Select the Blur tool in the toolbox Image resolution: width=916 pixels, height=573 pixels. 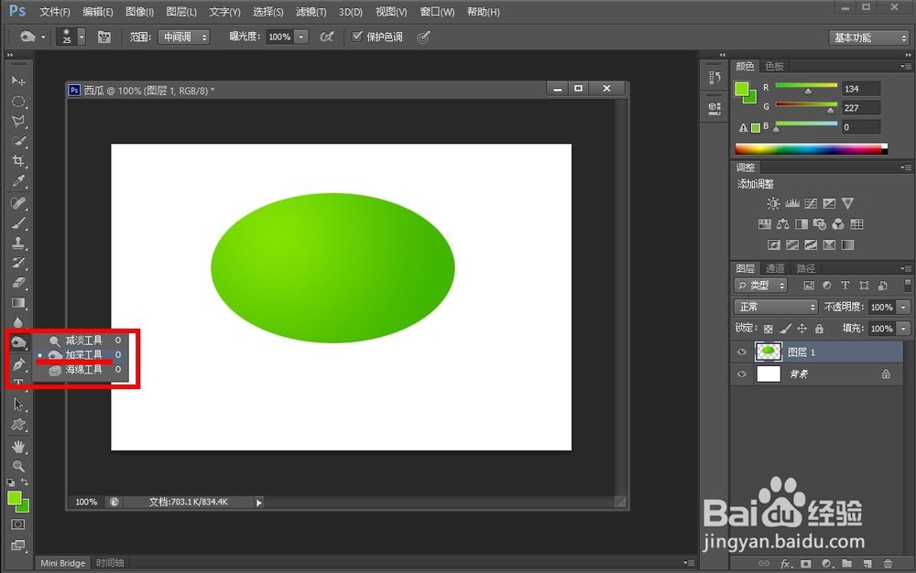pos(18,322)
